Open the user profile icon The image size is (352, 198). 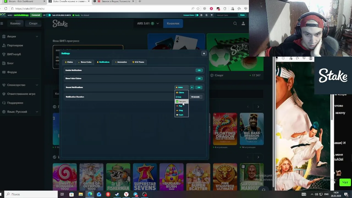click(243, 23)
